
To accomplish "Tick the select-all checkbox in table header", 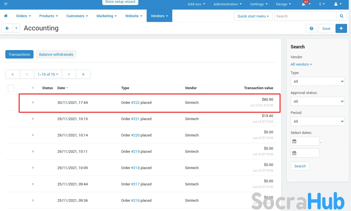I will click(x=11, y=88).
